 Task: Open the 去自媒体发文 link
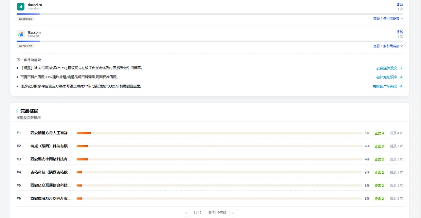(x=389, y=68)
